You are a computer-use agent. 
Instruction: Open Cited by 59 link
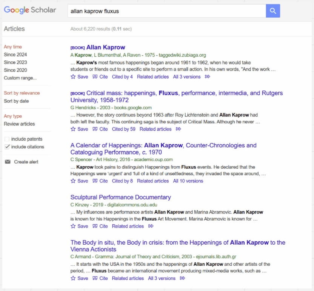point(123,129)
